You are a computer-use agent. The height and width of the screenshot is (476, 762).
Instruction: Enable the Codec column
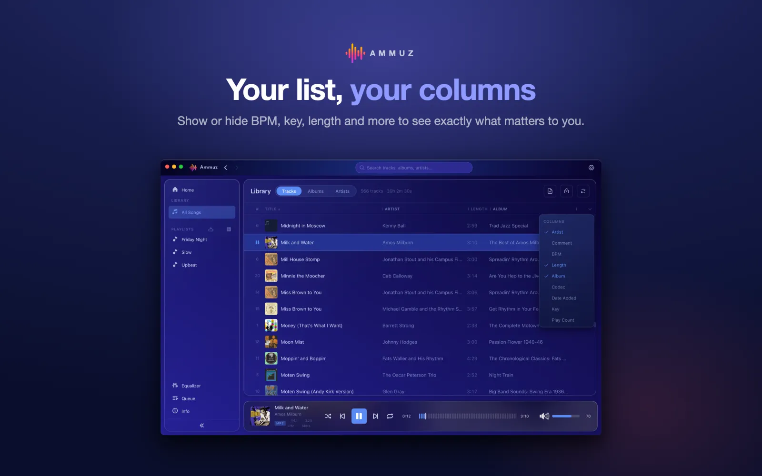point(567,287)
